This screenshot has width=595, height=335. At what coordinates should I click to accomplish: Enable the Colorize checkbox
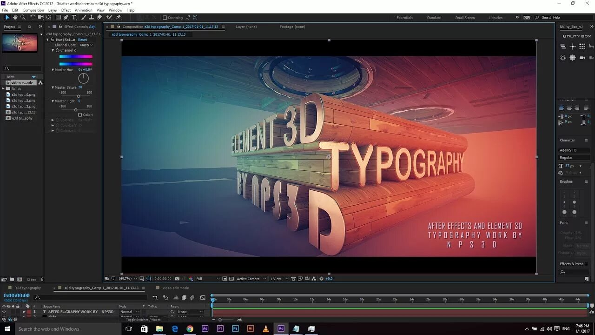click(80, 114)
